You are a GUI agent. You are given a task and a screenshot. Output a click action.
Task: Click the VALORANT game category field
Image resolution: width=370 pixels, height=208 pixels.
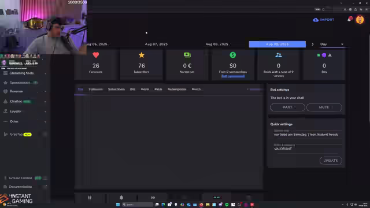click(x=306, y=149)
